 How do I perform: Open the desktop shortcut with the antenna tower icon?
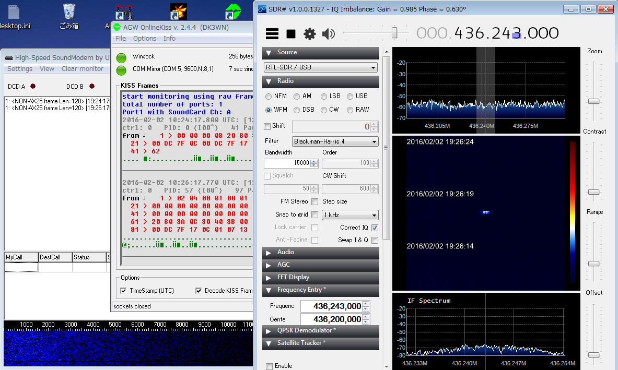coord(124,12)
